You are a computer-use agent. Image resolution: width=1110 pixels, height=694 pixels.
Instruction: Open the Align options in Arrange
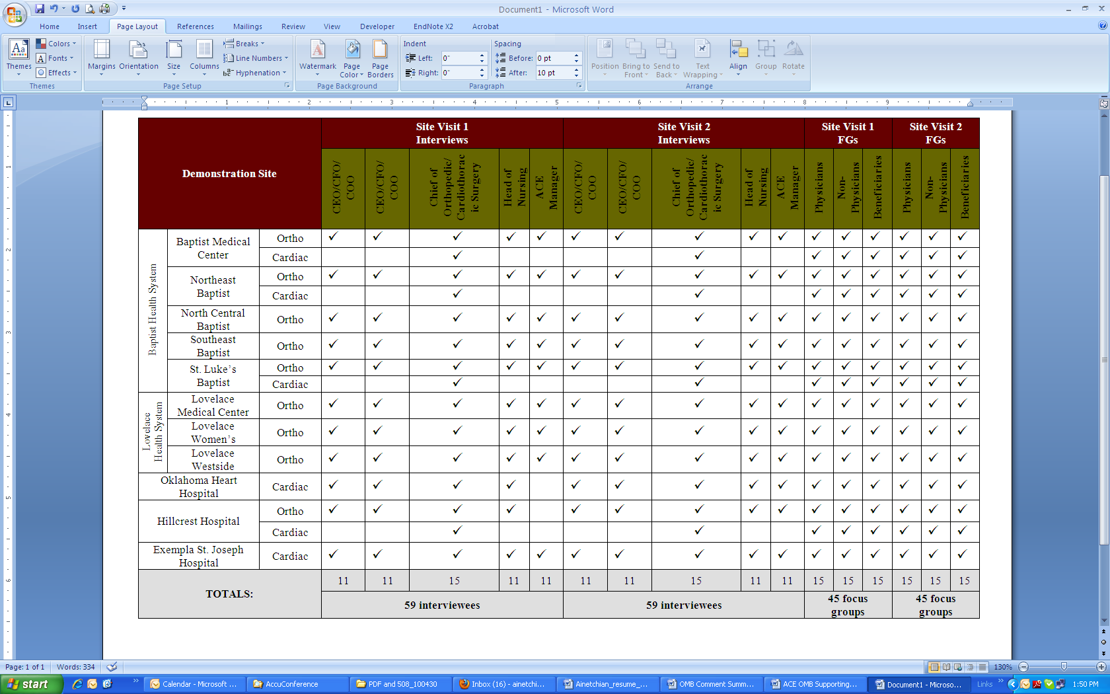click(x=738, y=56)
